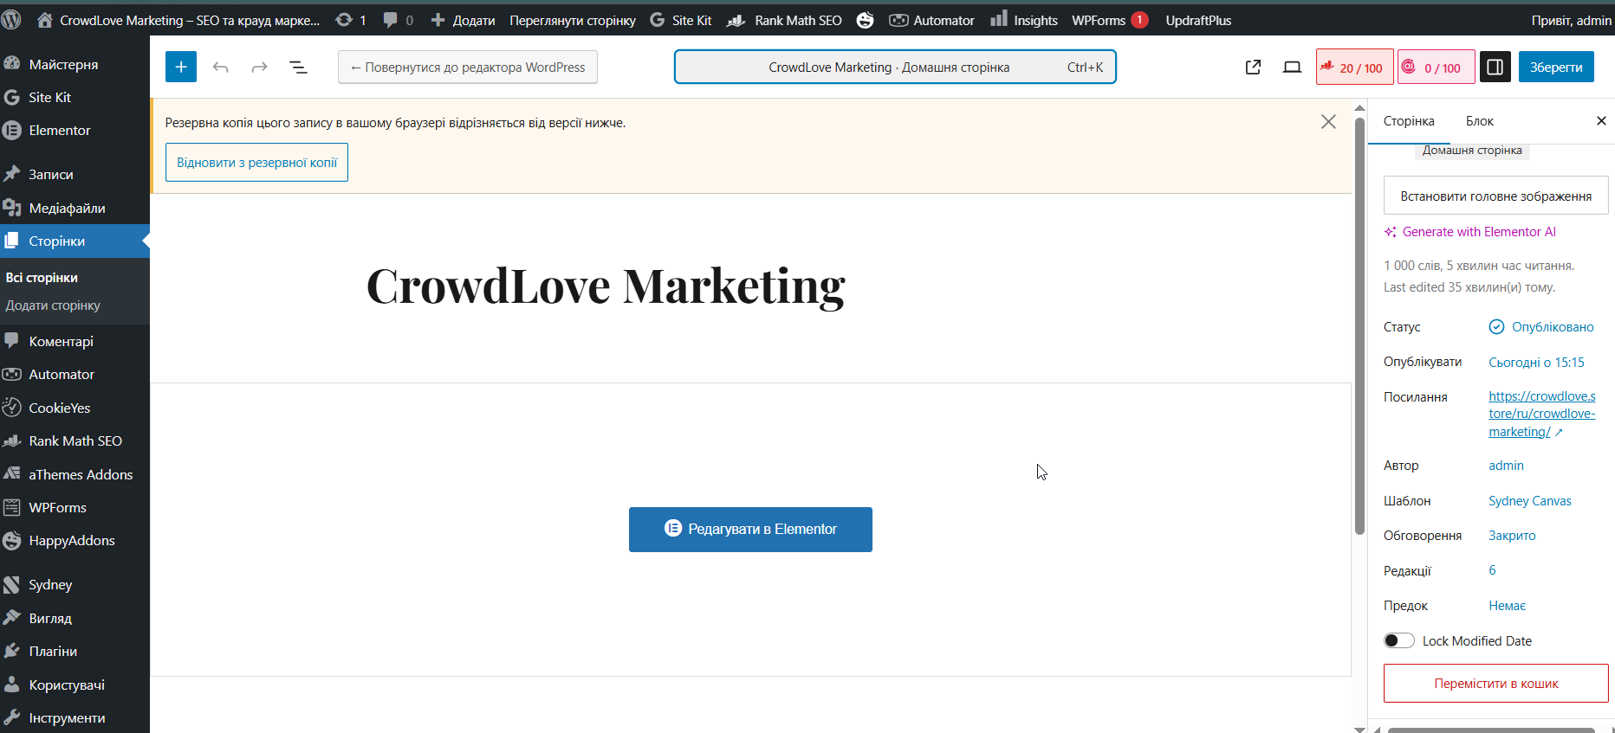Image resolution: width=1615 pixels, height=733 pixels.
Task: Open the device preview options
Action: click(x=1292, y=67)
